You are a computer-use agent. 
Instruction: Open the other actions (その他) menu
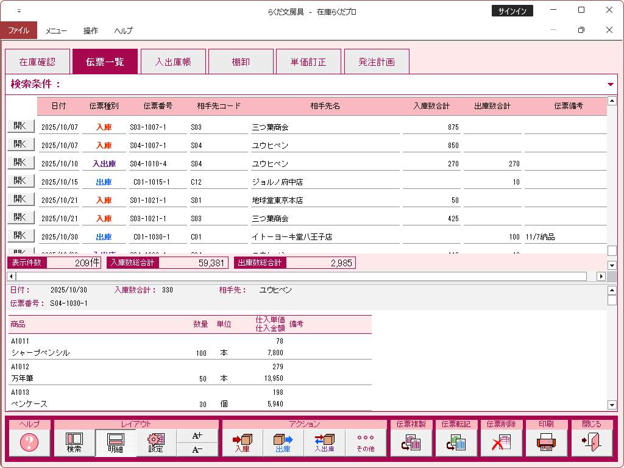click(x=366, y=443)
